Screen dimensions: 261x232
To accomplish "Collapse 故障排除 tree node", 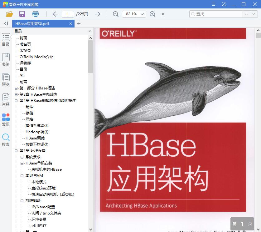I will click(x=22, y=201).
